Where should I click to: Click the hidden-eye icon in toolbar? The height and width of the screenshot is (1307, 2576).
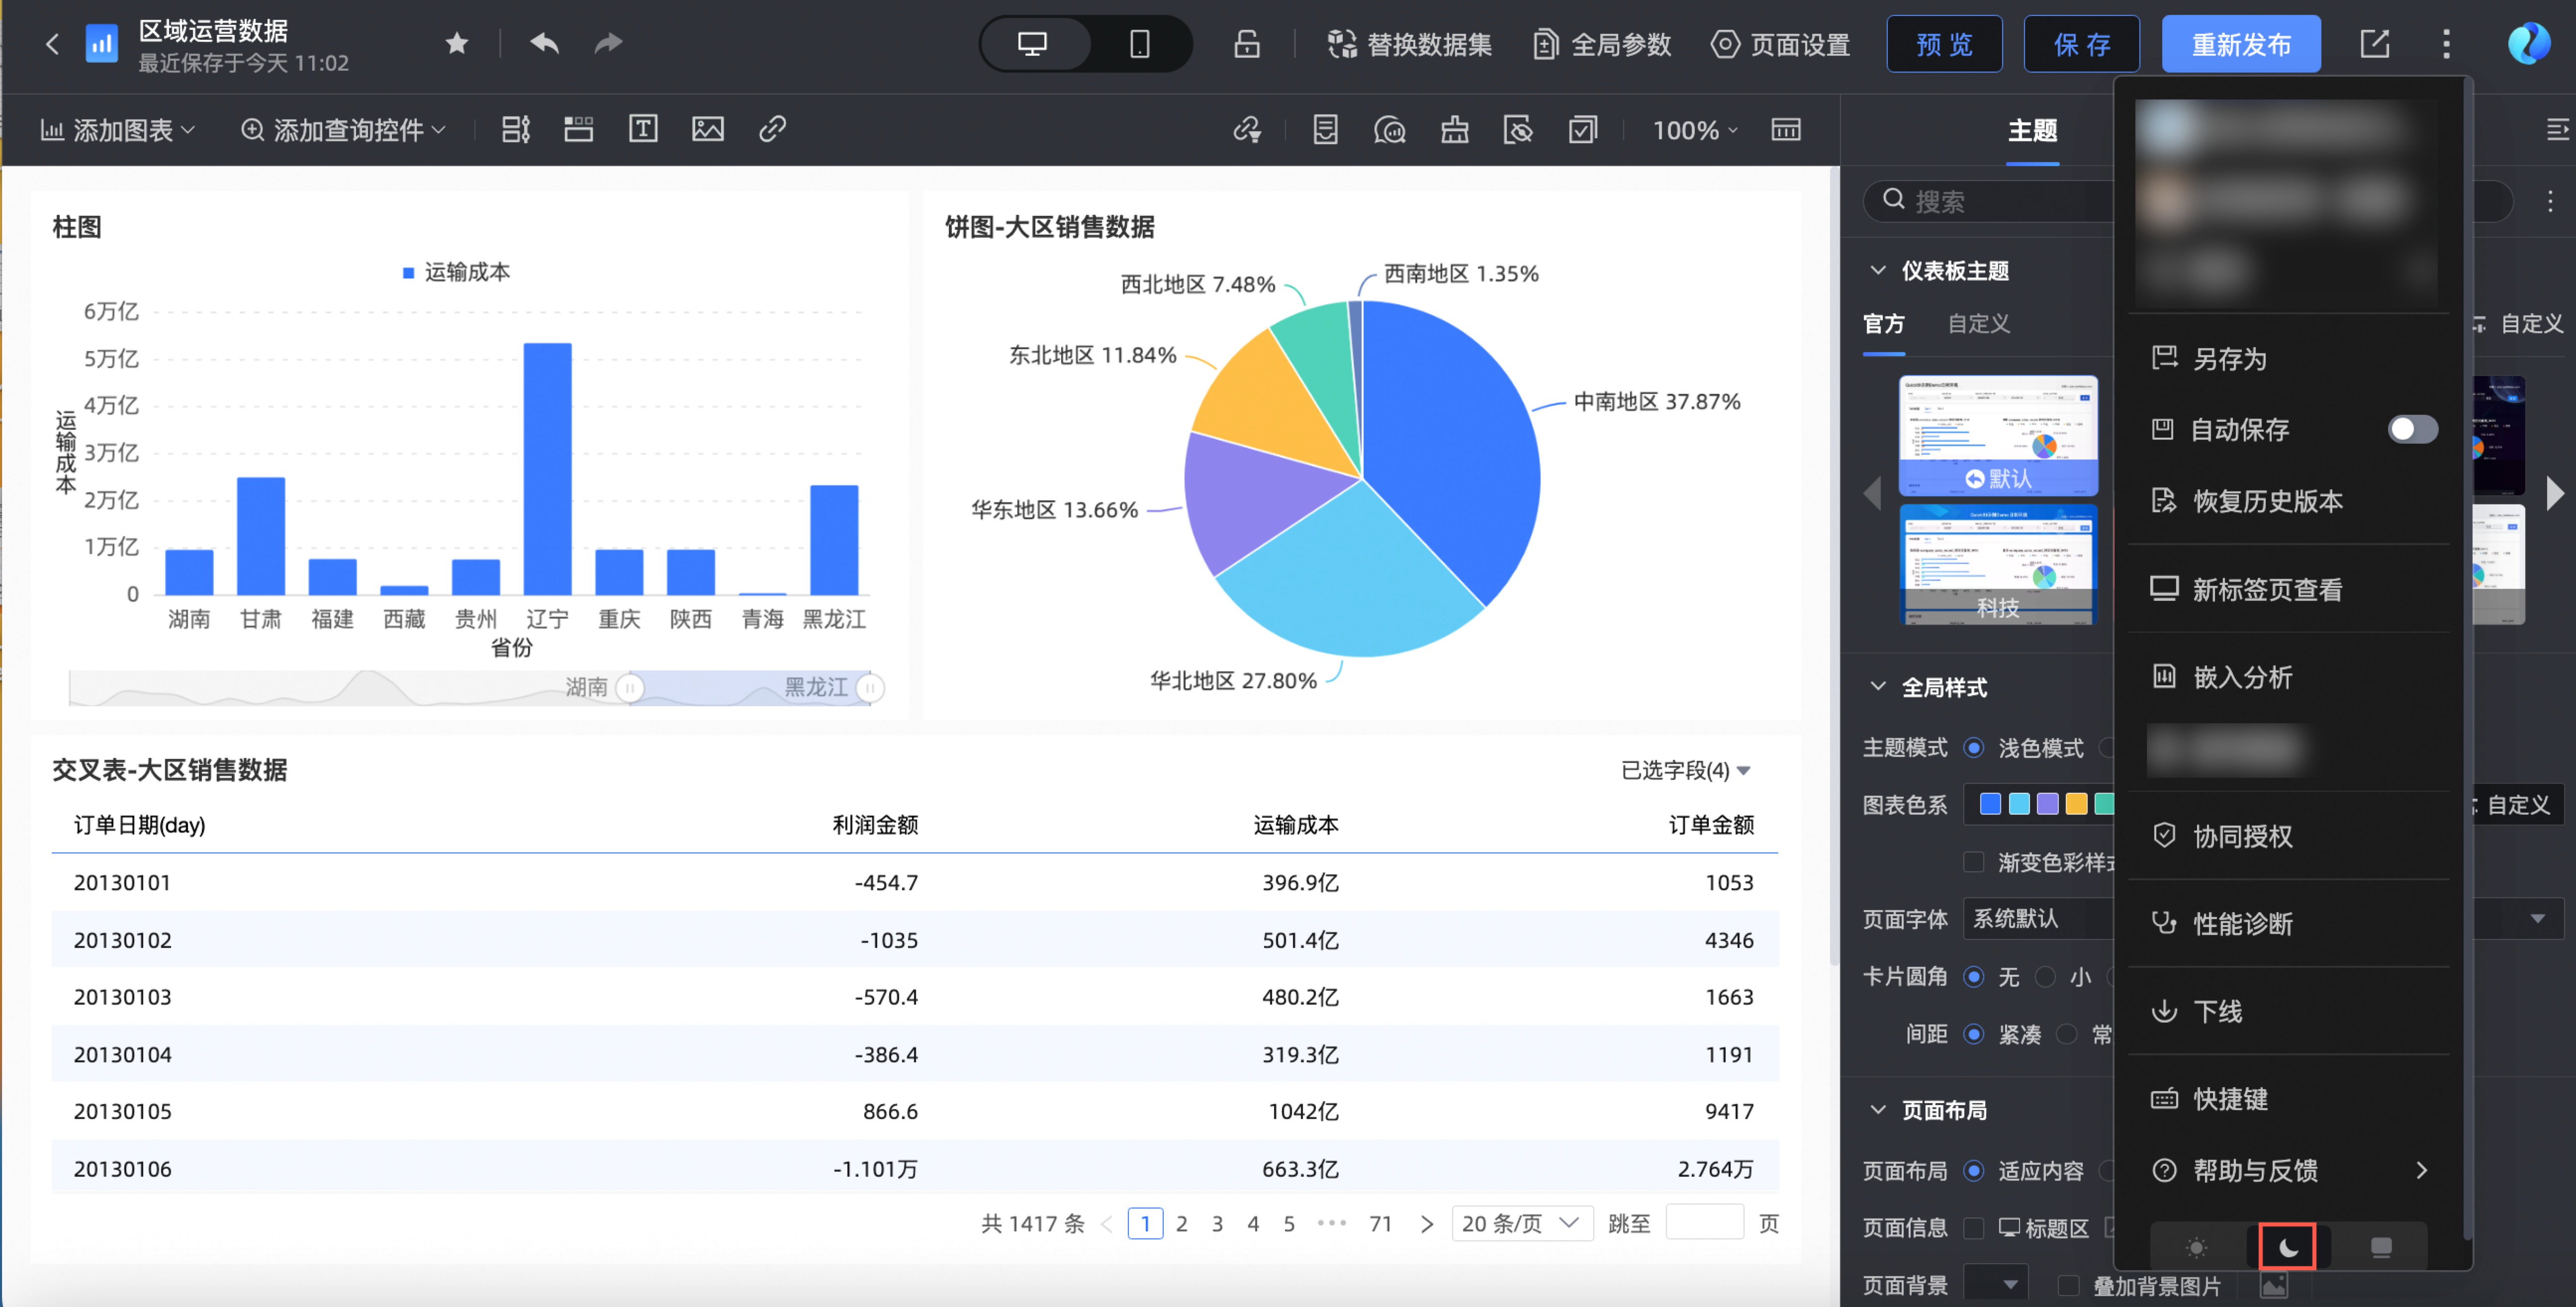pyautogui.click(x=1518, y=130)
